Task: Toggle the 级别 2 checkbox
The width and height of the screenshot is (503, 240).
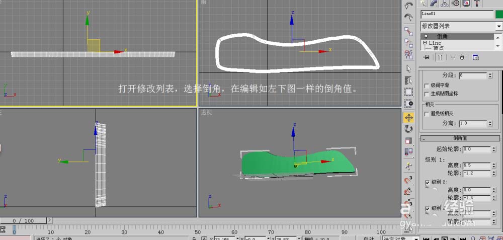Action: 427,182
